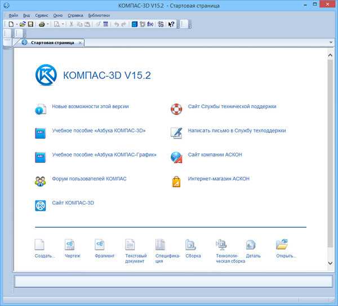This screenshot has height=306, width=338.
Task: Expand the print preview dropdown arrow
Action: click(x=62, y=24)
